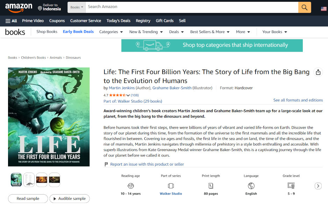Click into the Search Amazon field
Image resolution: width=328 pixels, height=205 pixels.
192,7
